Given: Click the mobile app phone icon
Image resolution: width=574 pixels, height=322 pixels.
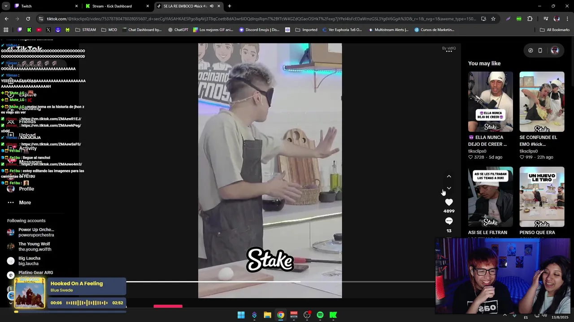Looking at the screenshot, I should click(x=540, y=51).
